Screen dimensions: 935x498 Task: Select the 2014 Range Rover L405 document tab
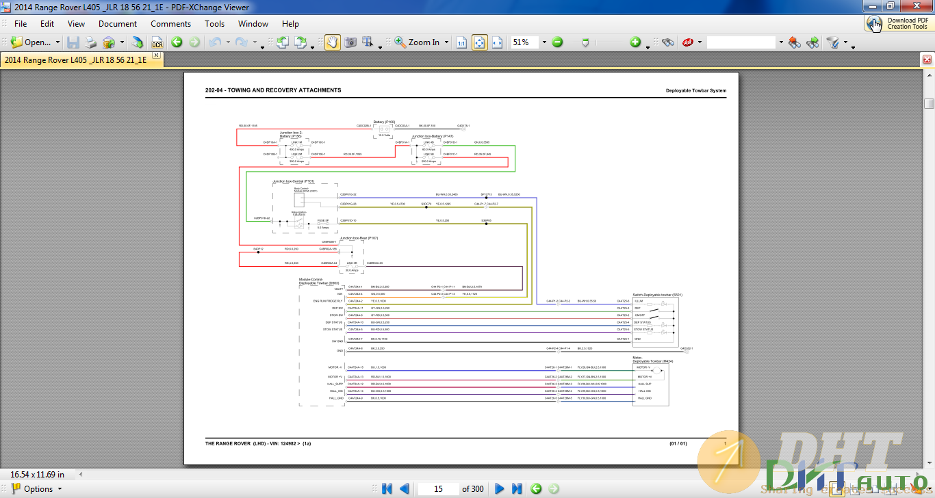[x=76, y=60]
